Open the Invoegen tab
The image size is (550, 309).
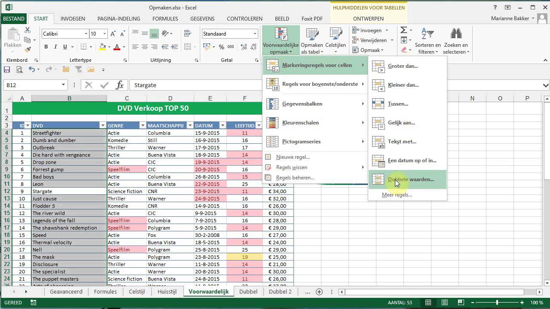coord(73,19)
